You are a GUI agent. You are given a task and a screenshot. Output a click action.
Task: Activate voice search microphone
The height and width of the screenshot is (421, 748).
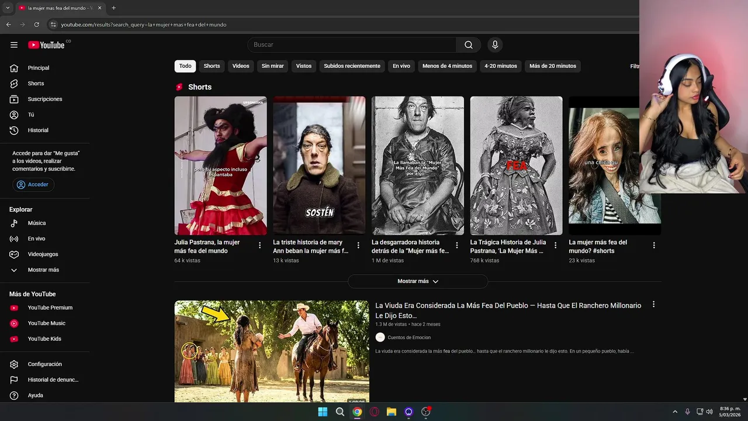pos(495,45)
